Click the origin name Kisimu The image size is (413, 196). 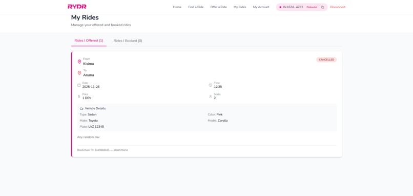tap(89, 64)
